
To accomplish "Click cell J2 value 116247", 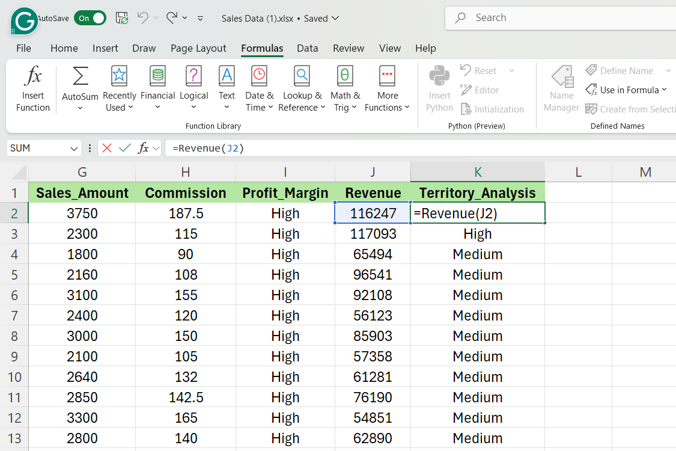I will [373, 213].
